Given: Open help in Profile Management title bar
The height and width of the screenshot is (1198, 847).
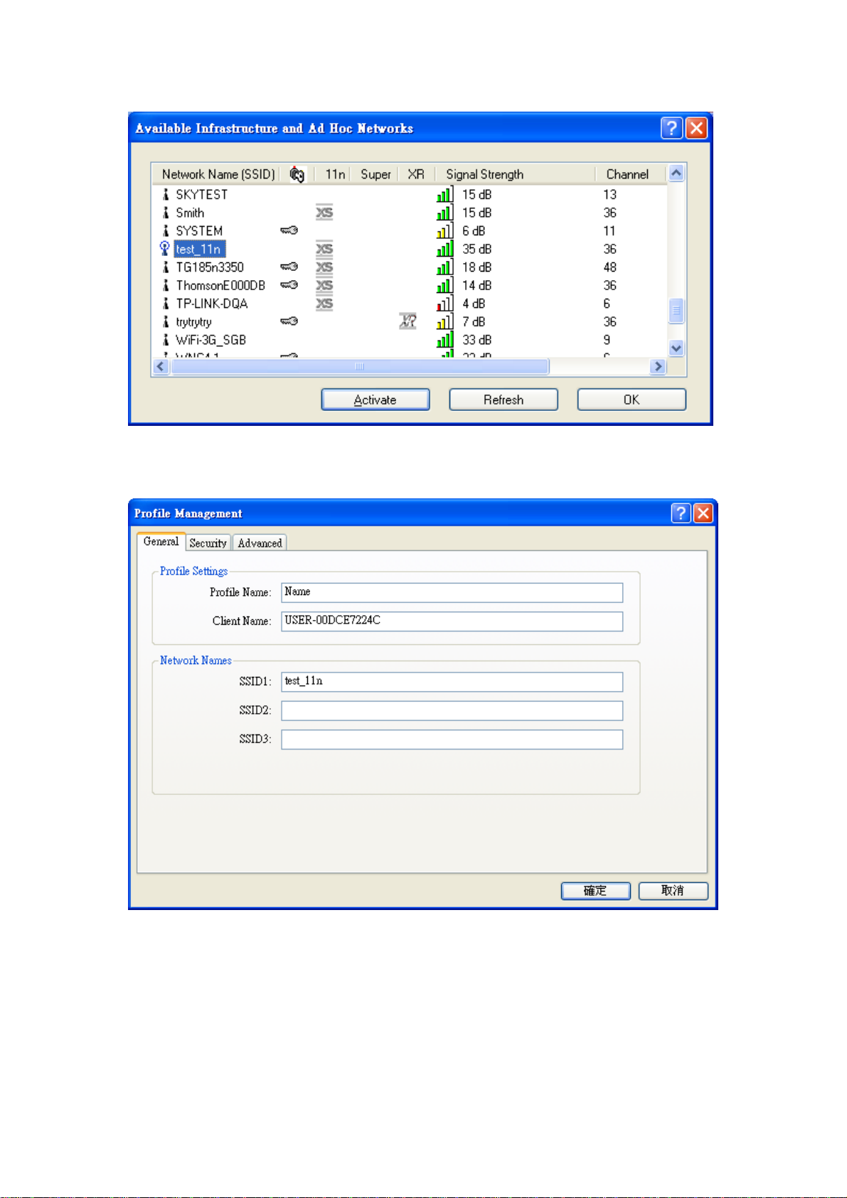Looking at the screenshot, I should click(x=681, y=513).
